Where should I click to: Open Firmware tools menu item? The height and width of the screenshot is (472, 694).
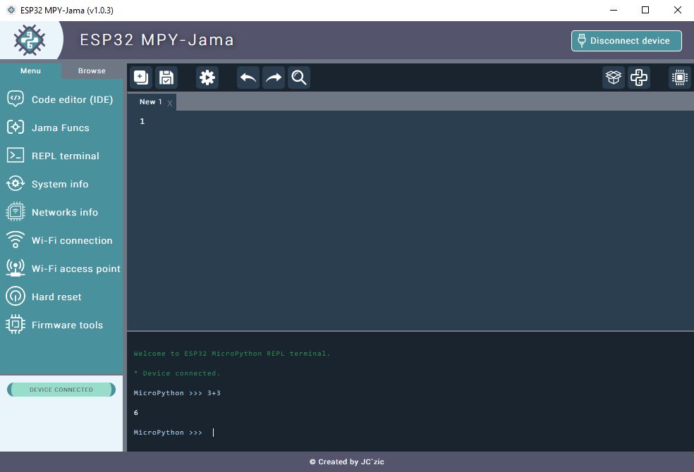pyautogui.click(x=61, y=325)
